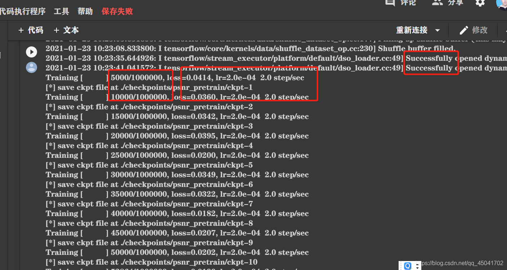This screenshot has width=507, height=270.
Task: Select the ckpt-7 save message line
Action: click(x=149, y=204)
